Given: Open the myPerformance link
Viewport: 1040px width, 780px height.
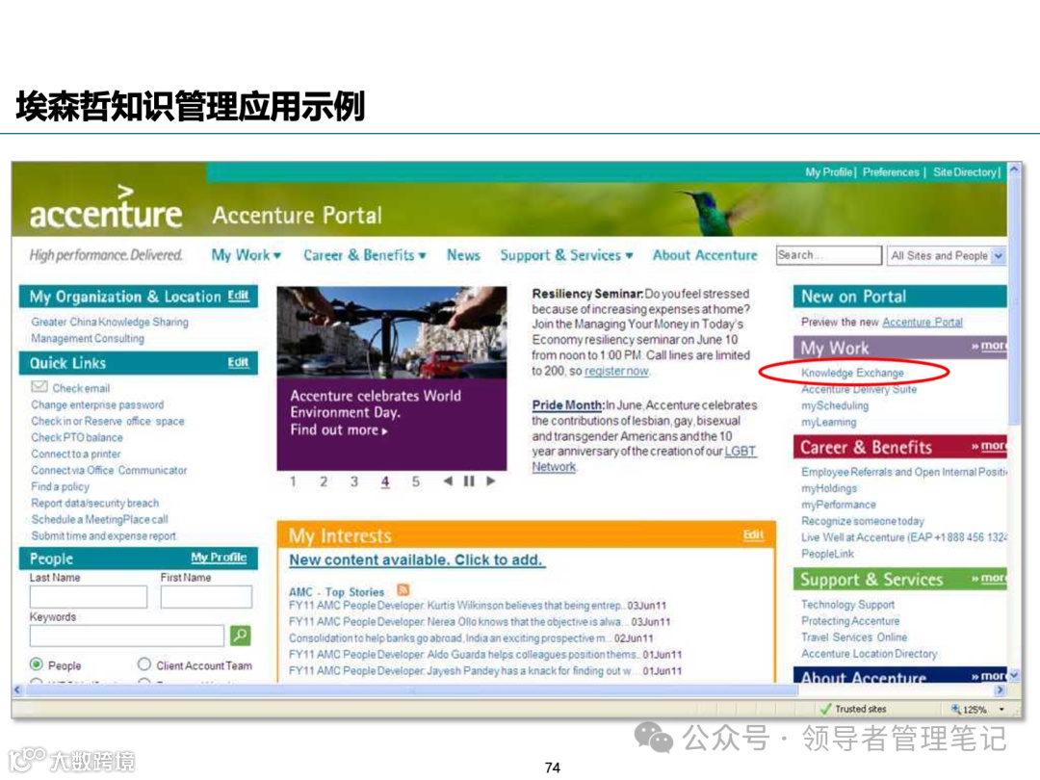Looking at the screenshot, I should coord(839,505).
